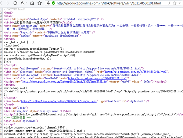This screenshot has height=138, width=183.
Task: Click the ivy_div line
Action: (37, 111)
